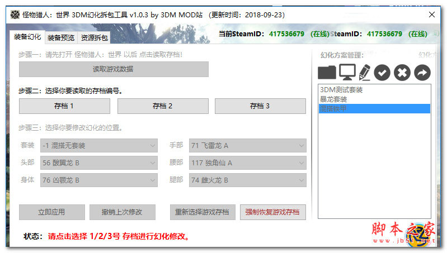Click the checkmark confirm scheme icon

[382, 73]
